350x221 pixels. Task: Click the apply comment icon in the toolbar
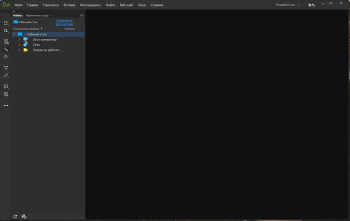6,87
